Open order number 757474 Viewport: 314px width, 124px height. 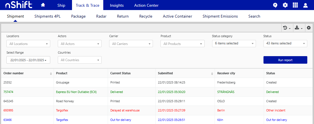[8, 92]
